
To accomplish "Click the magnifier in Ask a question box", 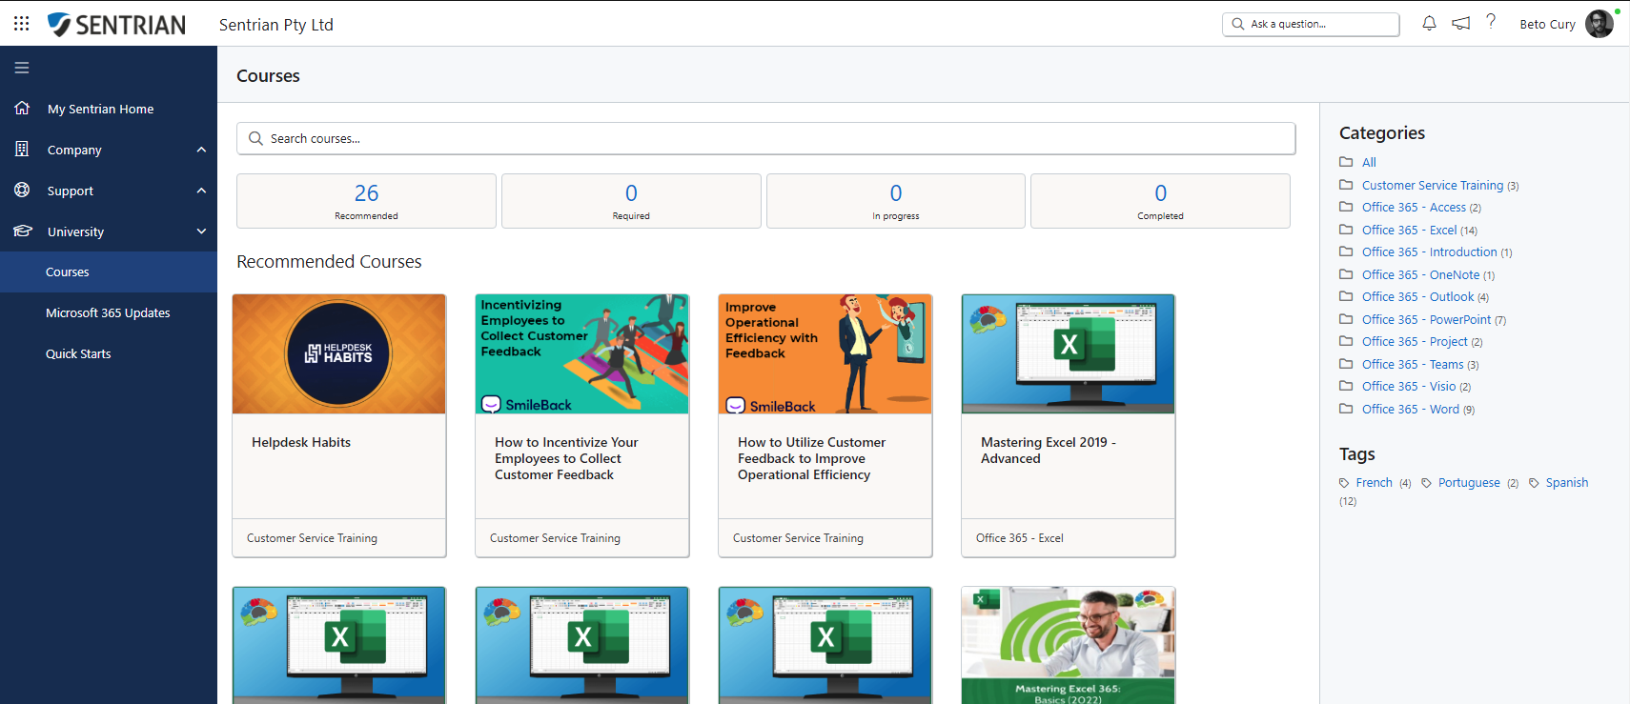I will tap(1237, 24).
